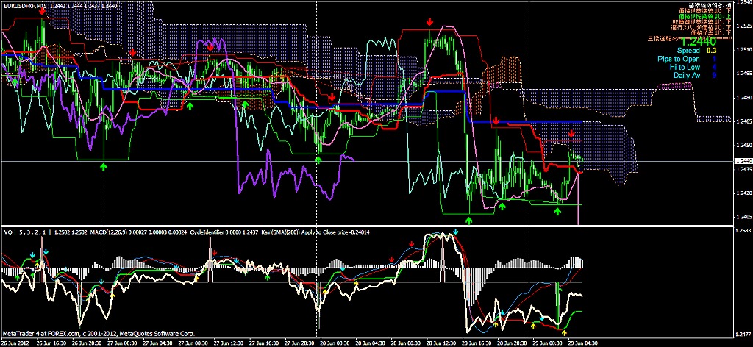Select the rightmost green buy arrow on main chart

(558, 211)
